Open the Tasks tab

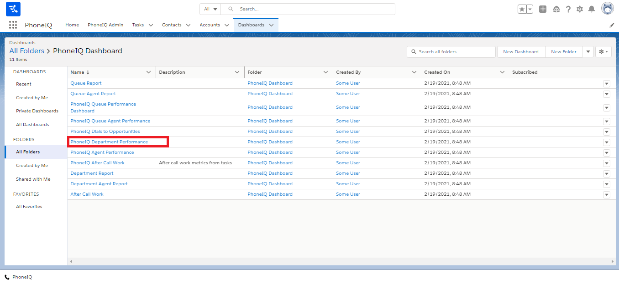pyautogui.click(x=138, y=25)
